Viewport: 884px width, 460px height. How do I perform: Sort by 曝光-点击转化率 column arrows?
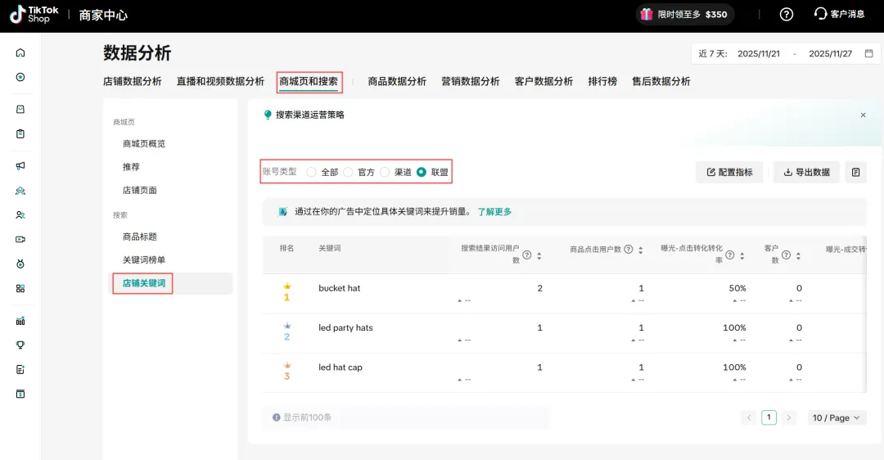[742, 255]
